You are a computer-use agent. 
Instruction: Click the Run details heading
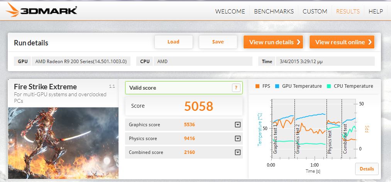pyautogui.click(x=31, y=43)
